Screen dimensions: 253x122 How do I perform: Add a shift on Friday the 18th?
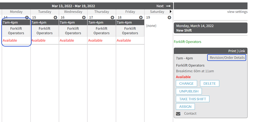pos(141,18)
